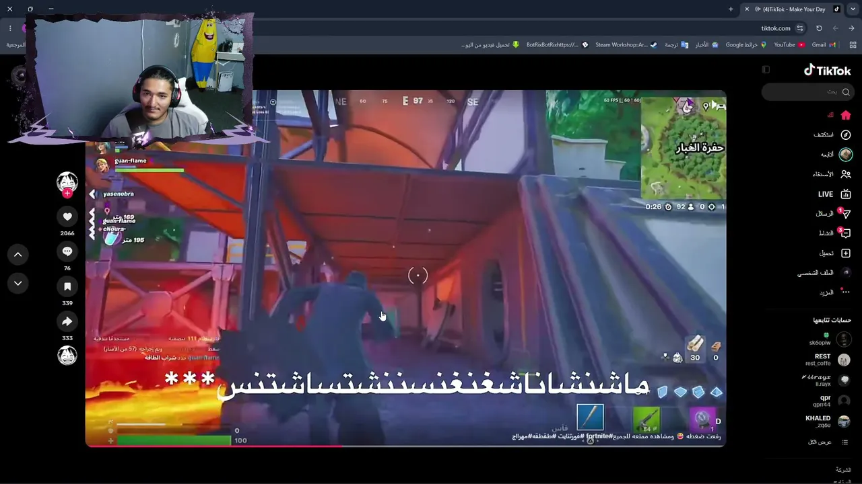Open the Gmail bookmark

[824, 45]
